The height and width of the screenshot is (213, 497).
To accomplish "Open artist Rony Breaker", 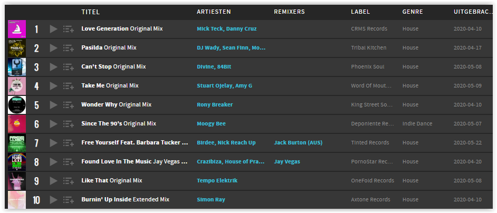I will coord(215,104).
